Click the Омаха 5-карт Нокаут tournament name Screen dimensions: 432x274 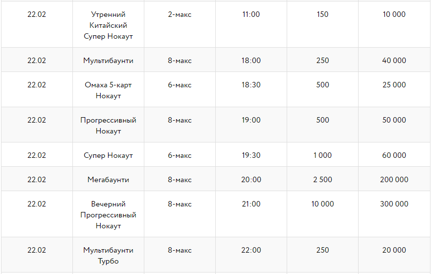pyautogui.click(x=108, y=90)
